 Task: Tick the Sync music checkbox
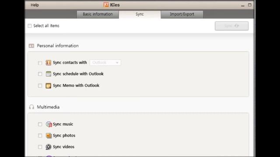[x=40, y=124]
